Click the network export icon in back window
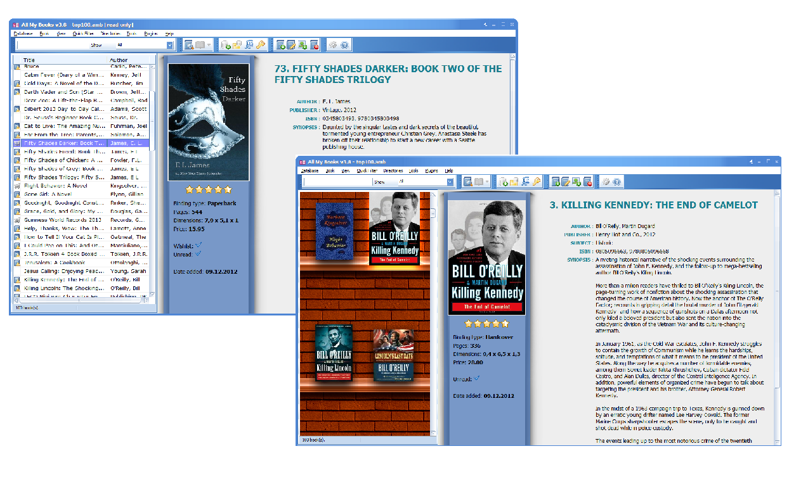The height and width of the screenshot is (477, 808). (x=249, y=45)
